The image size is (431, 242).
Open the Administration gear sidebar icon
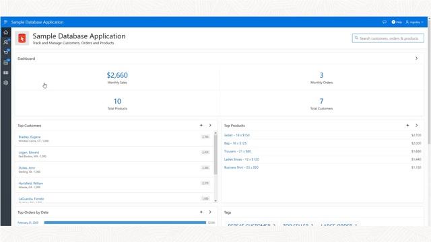point(6,83)
